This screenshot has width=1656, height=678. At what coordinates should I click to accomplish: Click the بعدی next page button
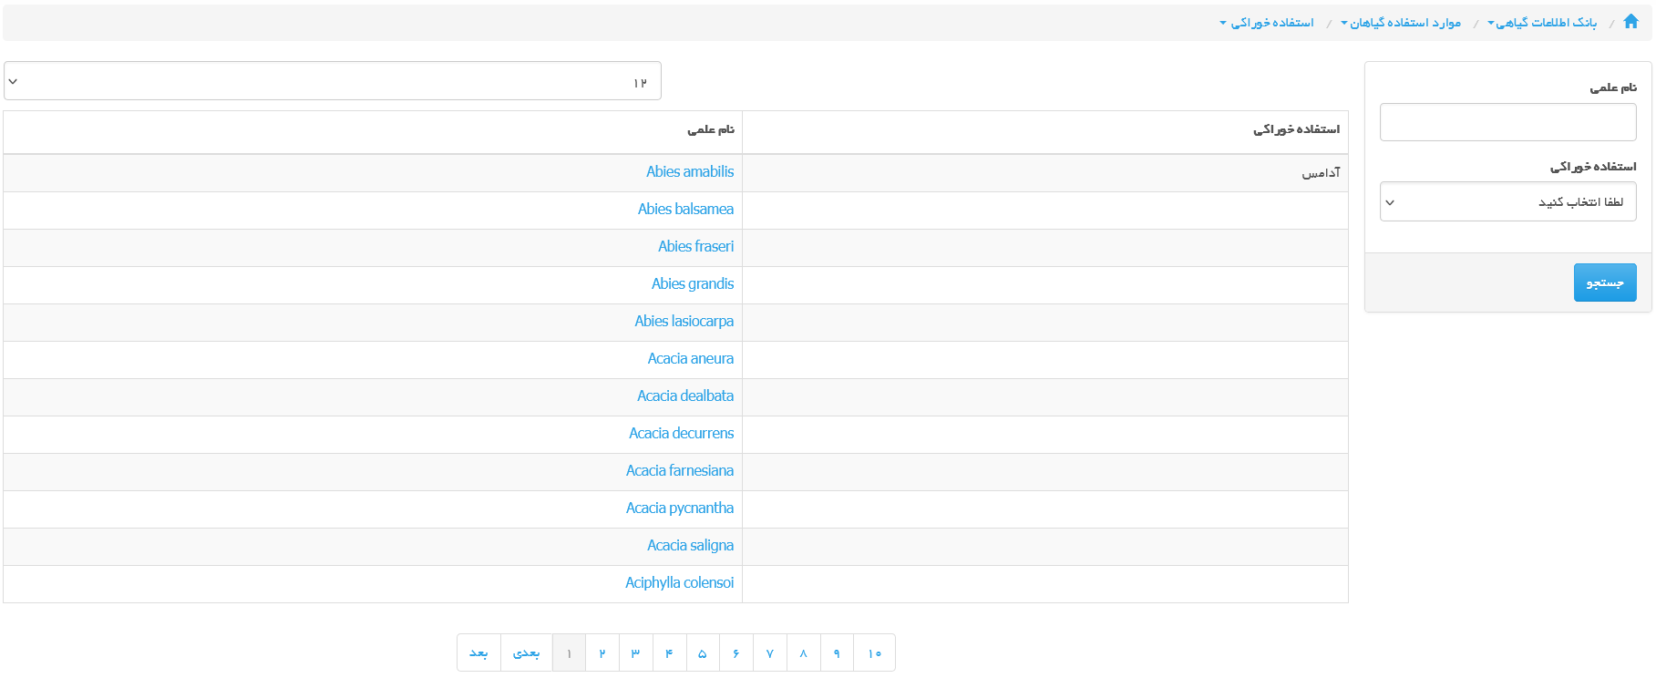tap(526, 653)
